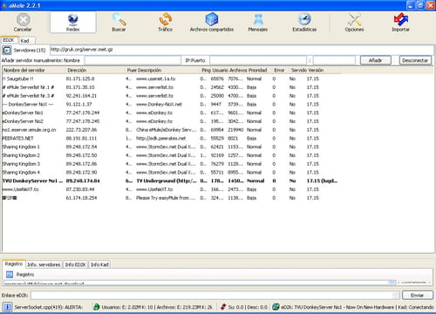Select the bold TVU DonkeyServer No1 row
Viewport: 436px width, 314px height.
coord(172,181)
